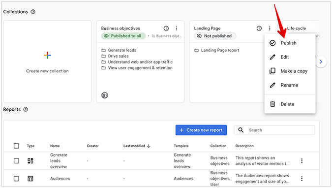
Task: Show info for Landing Page collection
Action: [259, 29]
